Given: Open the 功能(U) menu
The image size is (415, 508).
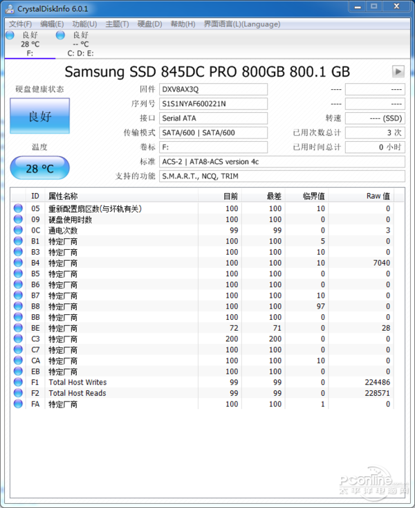Looking at the screenshot, I should pos(84,24).
